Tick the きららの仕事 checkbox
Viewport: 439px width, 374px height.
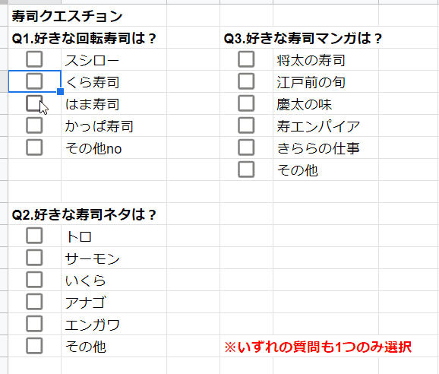tap(246, 147)
